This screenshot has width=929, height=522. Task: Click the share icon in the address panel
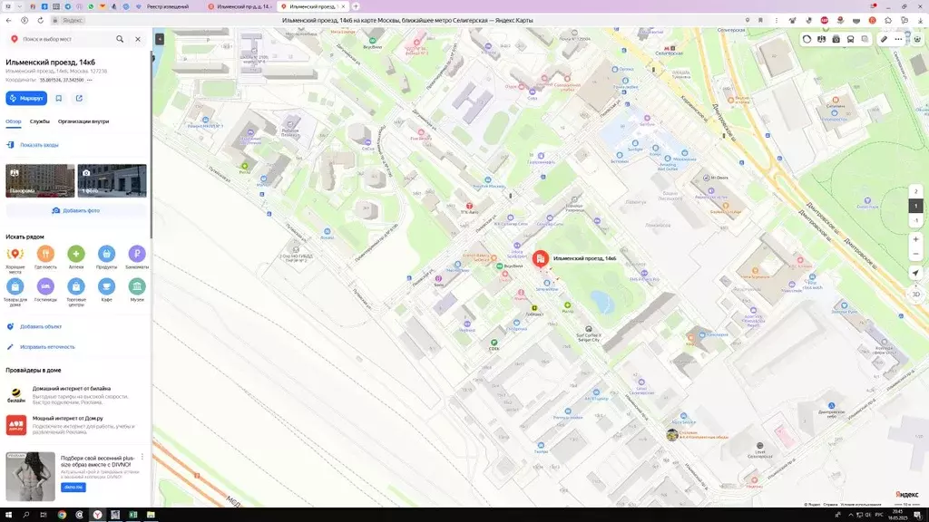pos(79,98)
